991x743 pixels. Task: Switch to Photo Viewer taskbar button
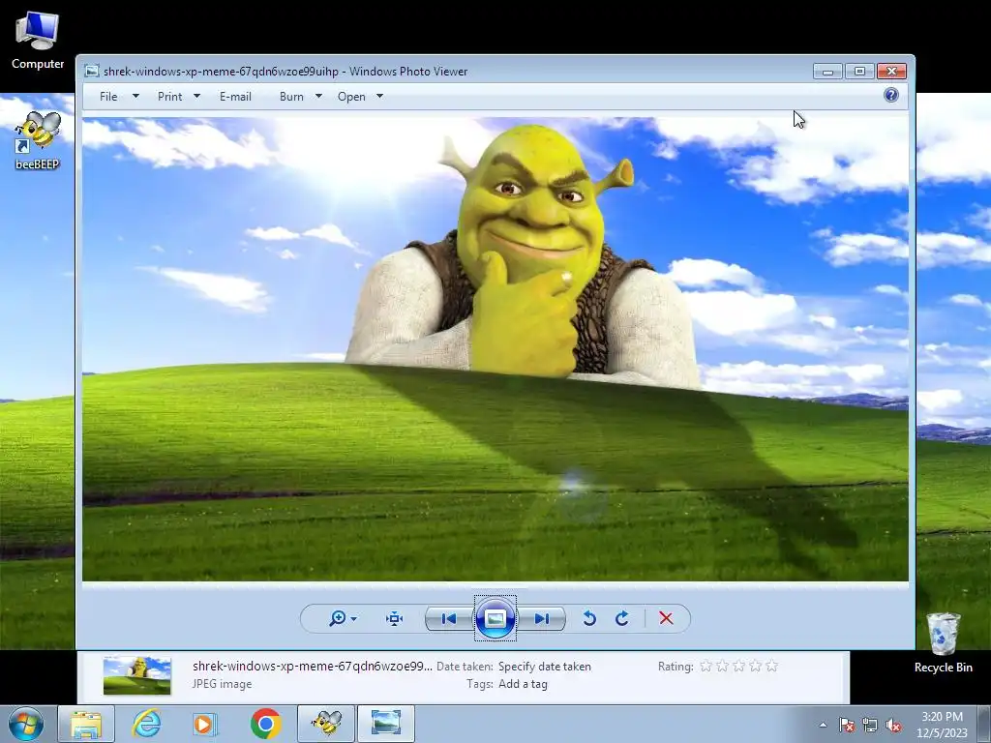(x=386, y=724)
